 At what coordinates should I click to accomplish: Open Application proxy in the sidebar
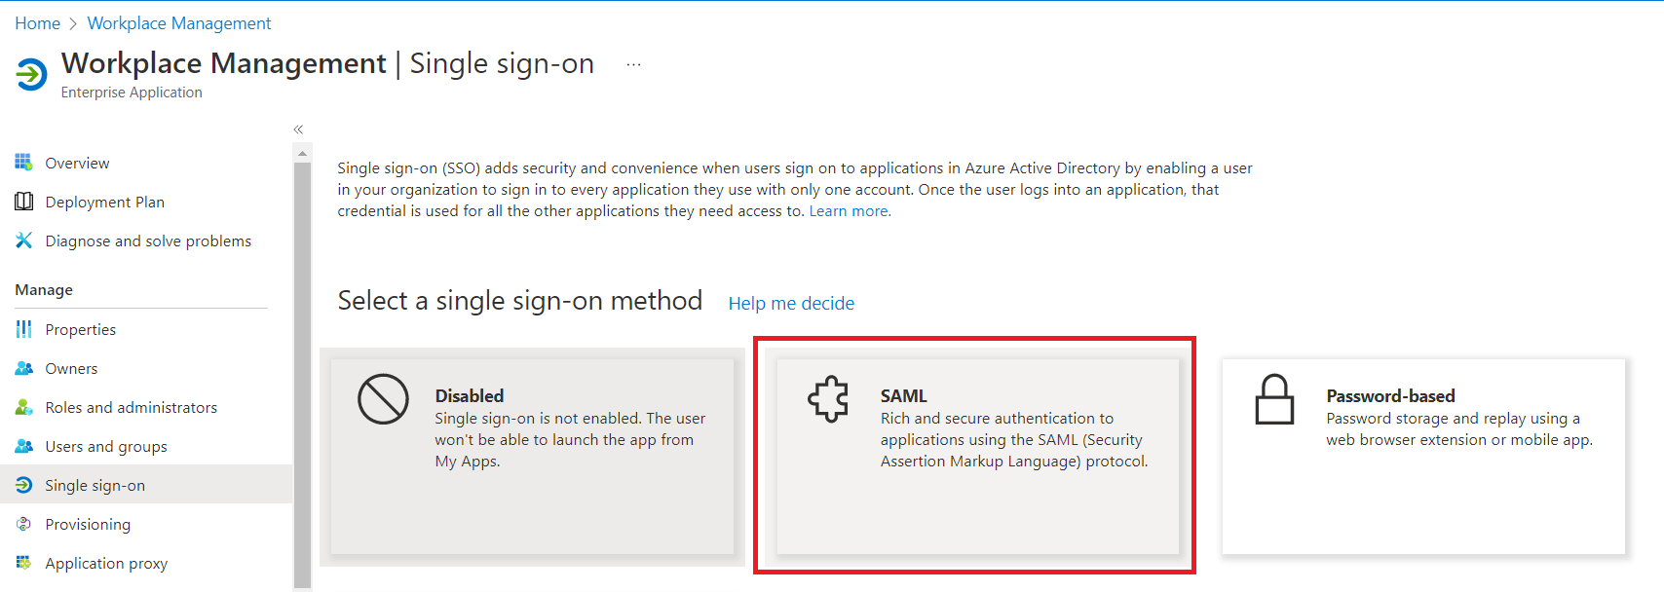coord(106,563)
